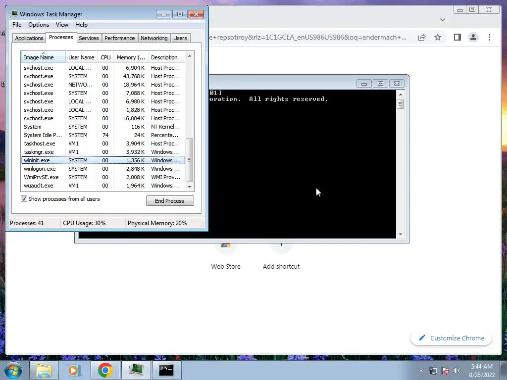Expand Chrome tab search chevron

pos(443,20)
